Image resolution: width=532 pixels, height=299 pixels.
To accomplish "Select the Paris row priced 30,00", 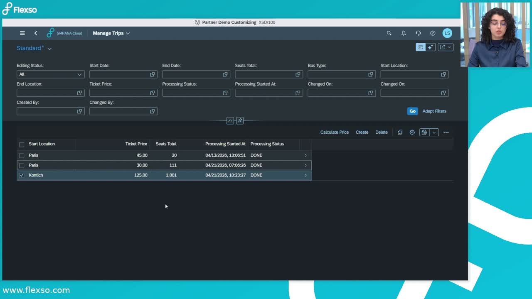I will [x=22, y=165].
